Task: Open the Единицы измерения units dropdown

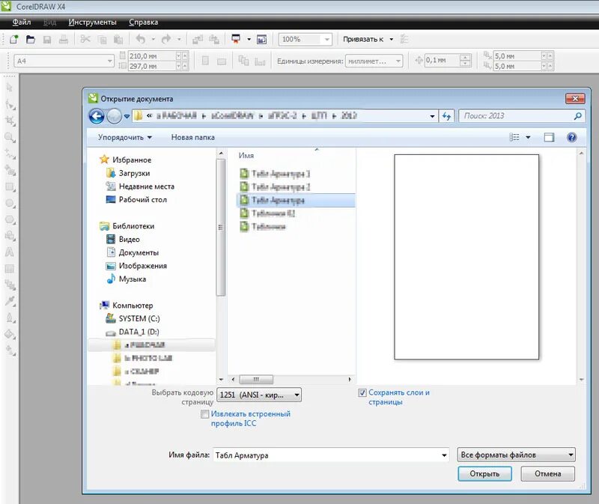Action: click(398, 61)
